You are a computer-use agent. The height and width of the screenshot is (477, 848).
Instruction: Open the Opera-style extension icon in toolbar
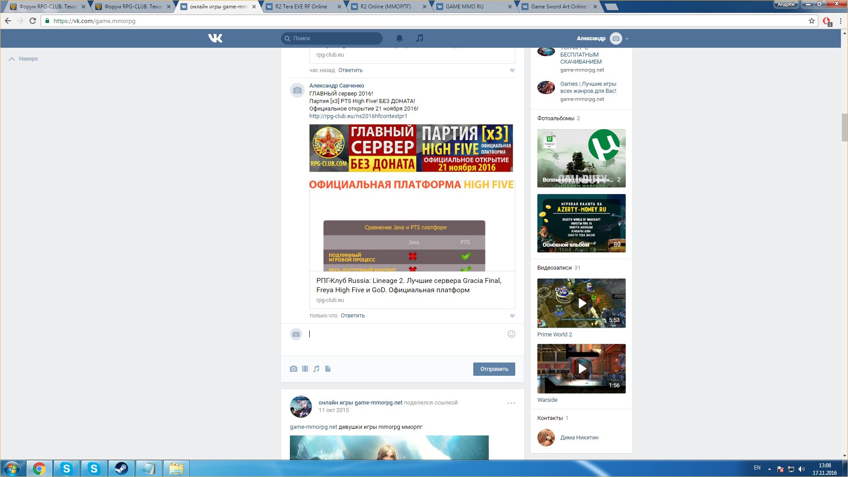[x=827, y=21]
